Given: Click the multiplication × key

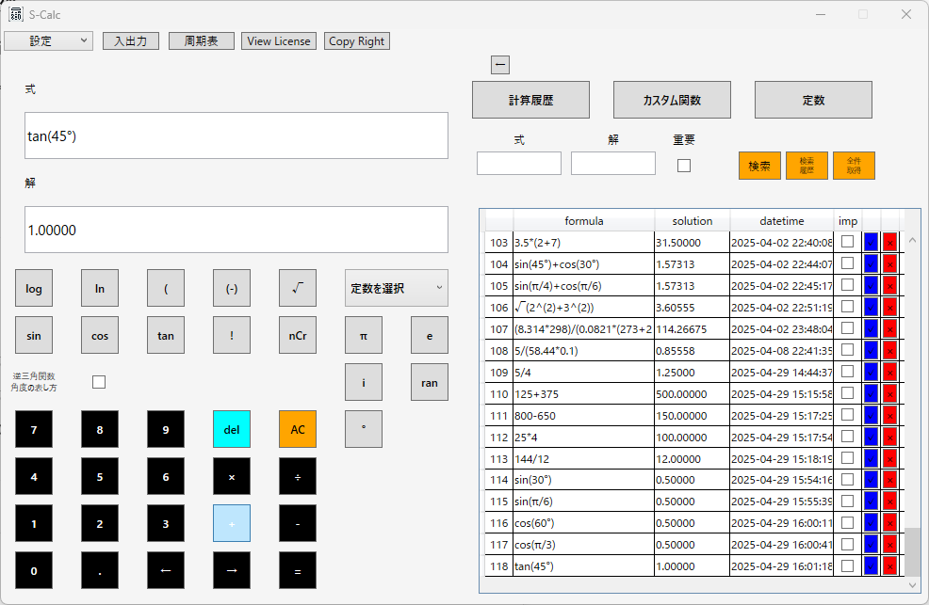Looking at the screenshot, I should (232, 476).
